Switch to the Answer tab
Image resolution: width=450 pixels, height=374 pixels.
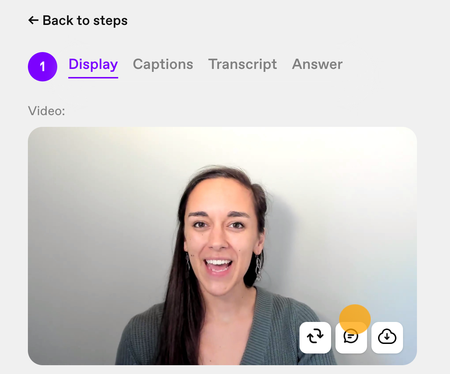pyautogui.click(x=317, y=65)
